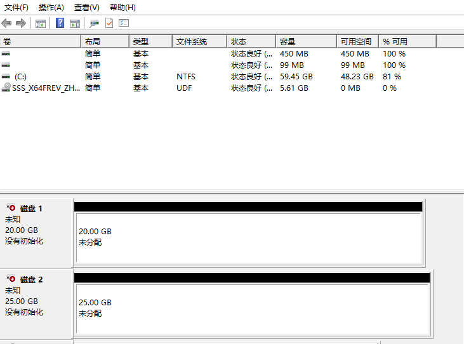Viewport: 464px width, 344px height.
Task: Sort volumes by the 容量 column header
Action: 305,41
